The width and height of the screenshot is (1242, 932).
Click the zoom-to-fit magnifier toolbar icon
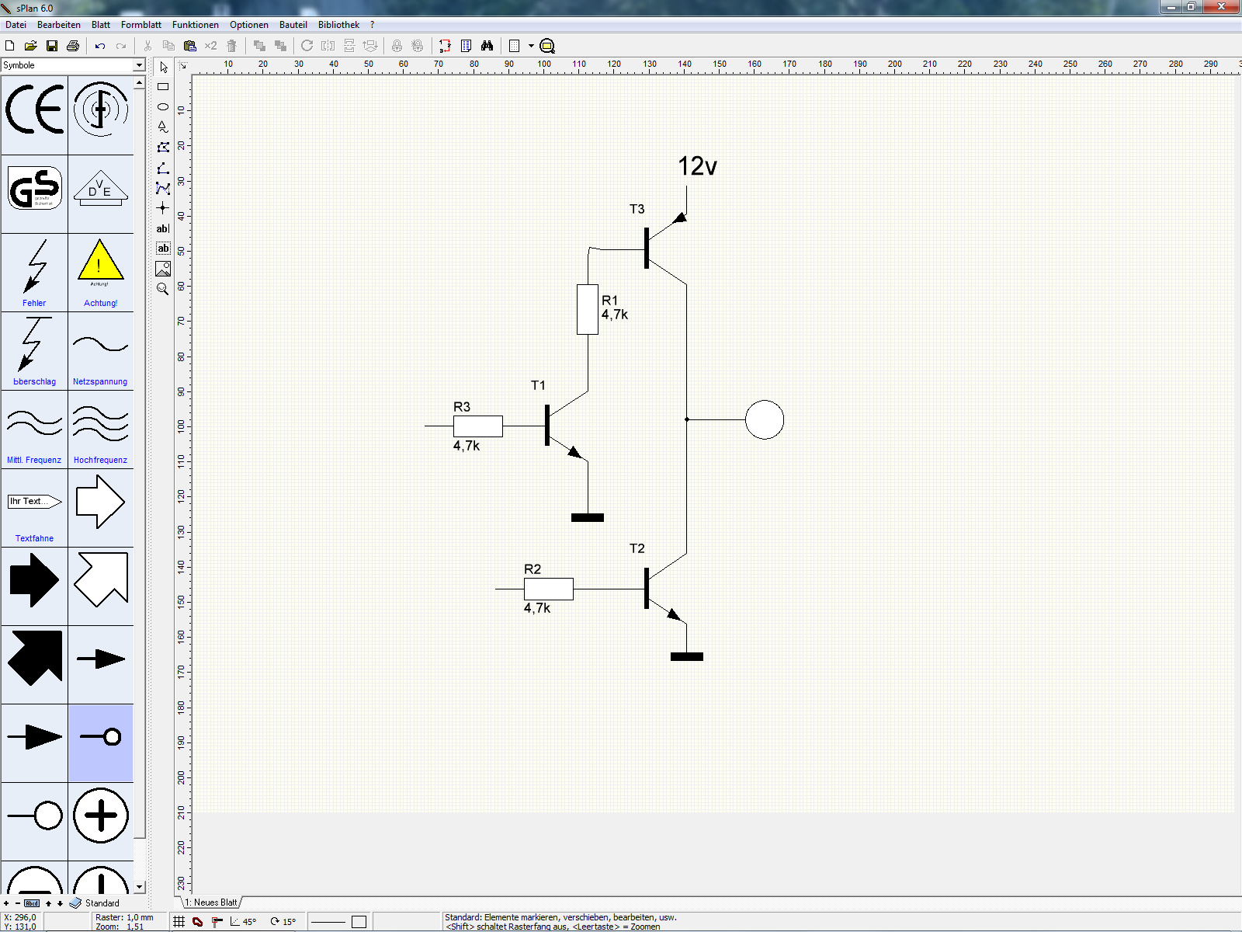click(547, 46)
